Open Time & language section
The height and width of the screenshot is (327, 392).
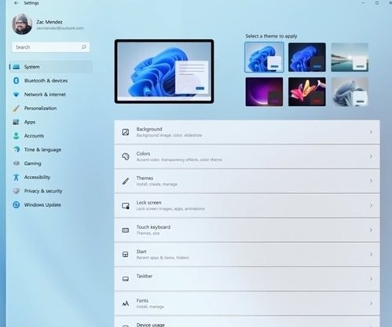pyautogui.click(x=51, y=149)
